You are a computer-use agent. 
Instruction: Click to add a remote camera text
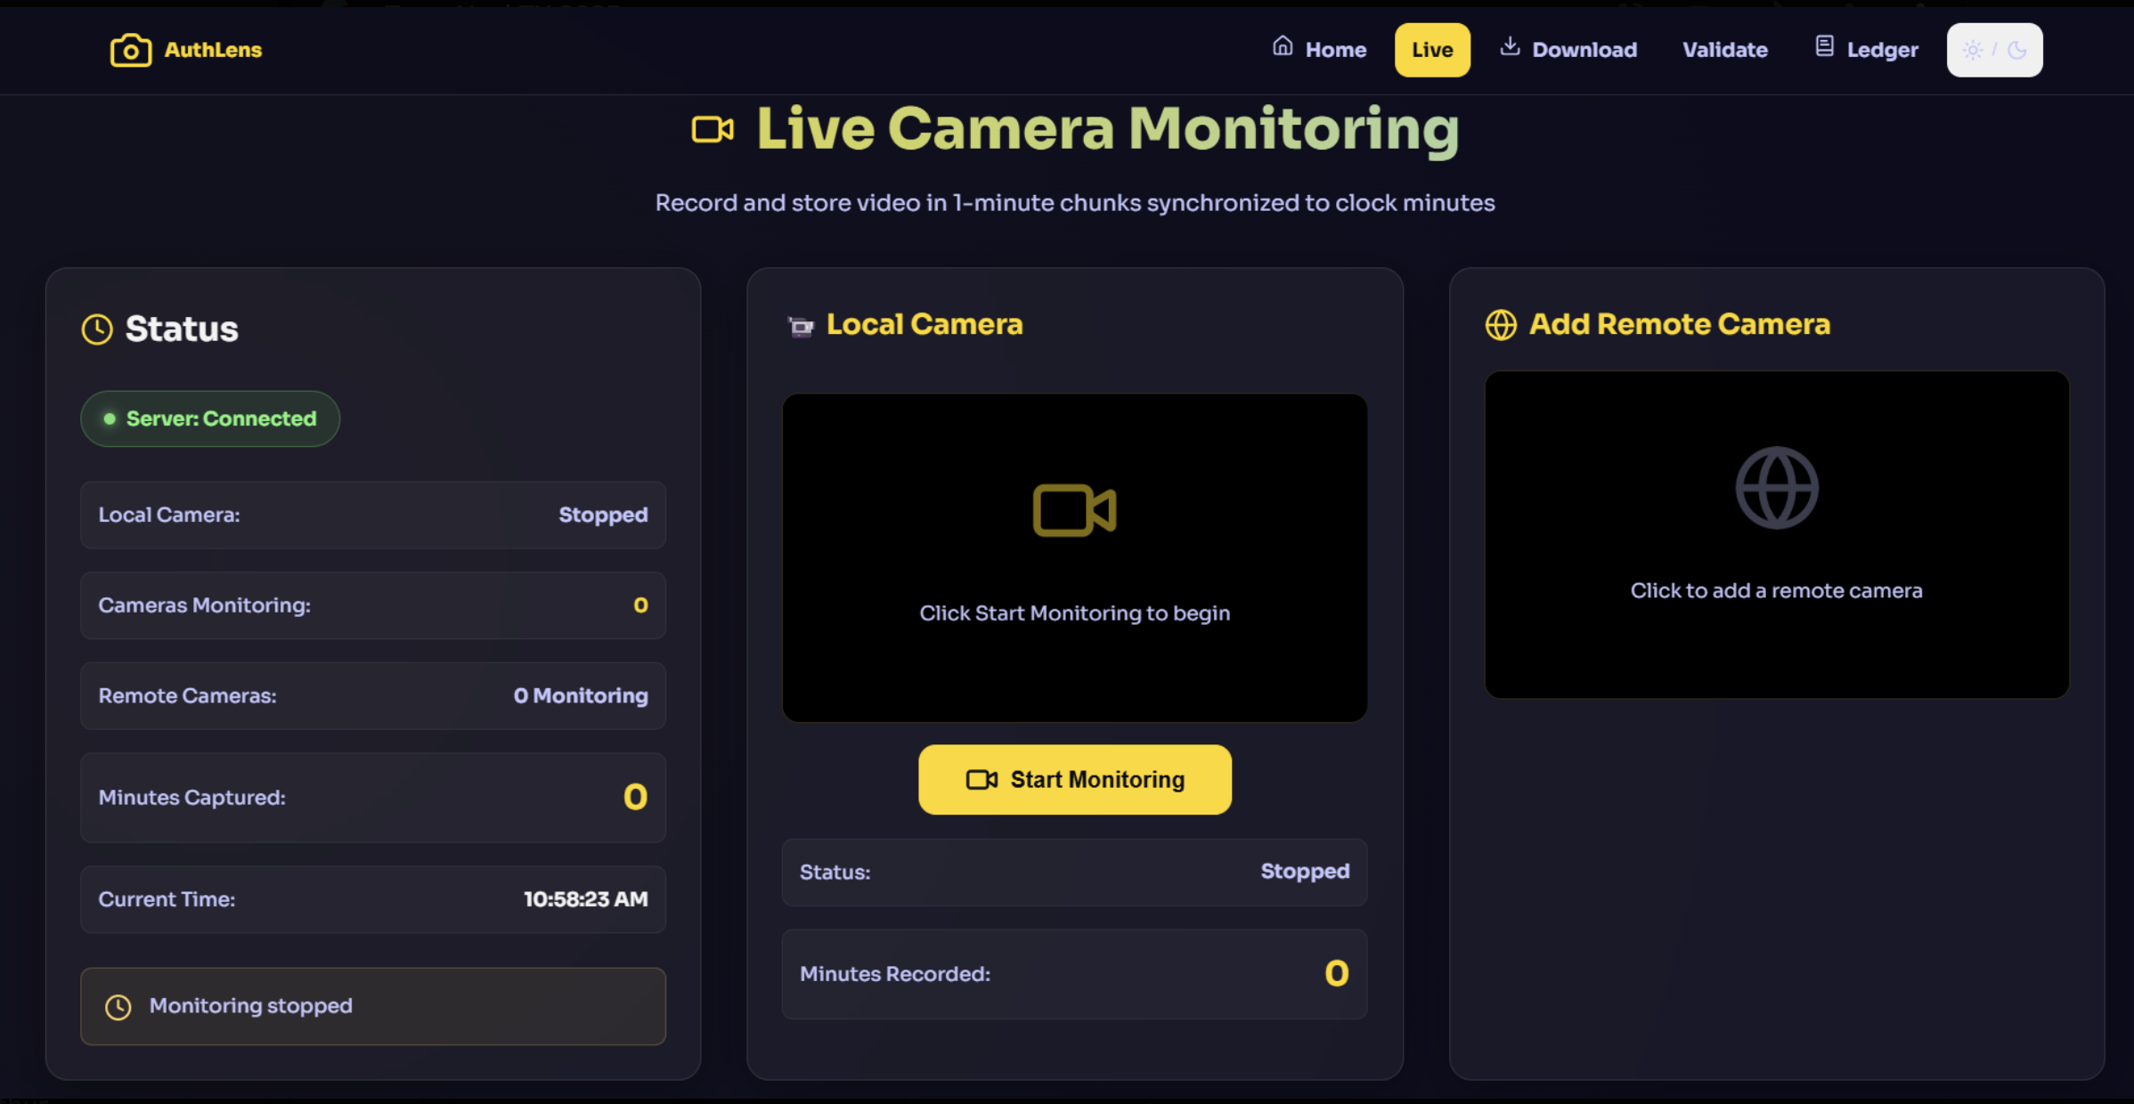(x=1776, y=590)
